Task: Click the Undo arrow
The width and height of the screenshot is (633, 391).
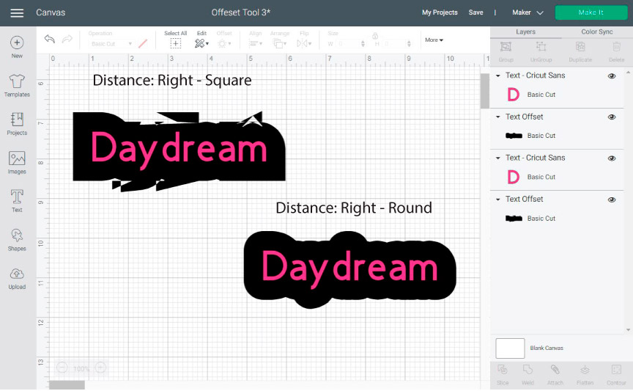Action: point(49,40)
